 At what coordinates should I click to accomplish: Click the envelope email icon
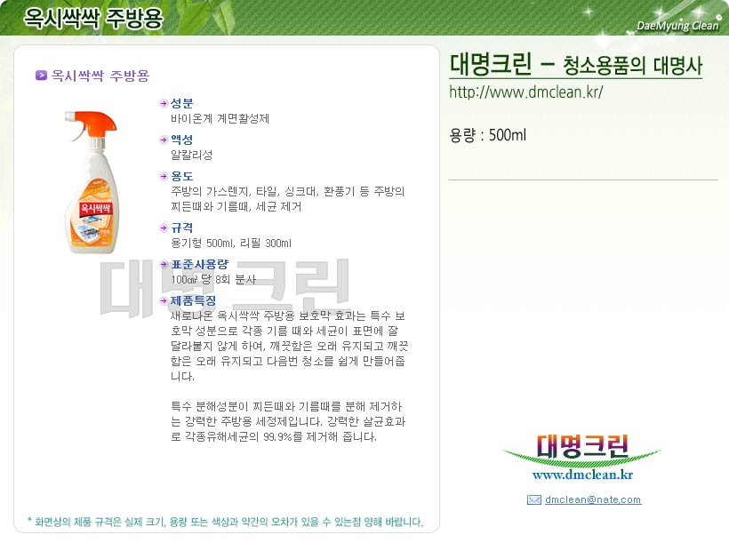coord(533,499)
